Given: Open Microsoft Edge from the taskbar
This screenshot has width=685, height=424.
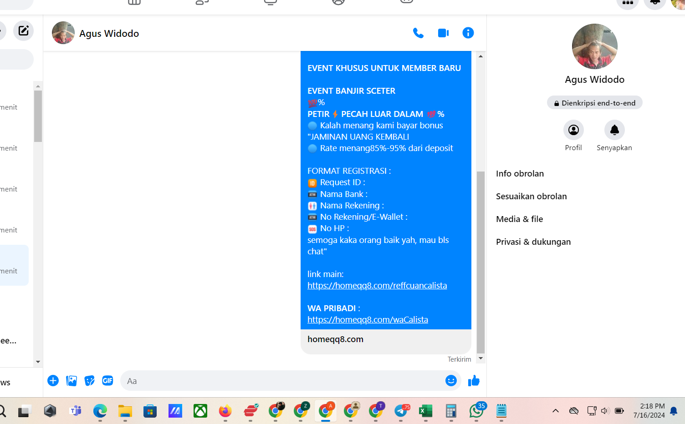Looking at the screenshot, I should tap(100, 411).
